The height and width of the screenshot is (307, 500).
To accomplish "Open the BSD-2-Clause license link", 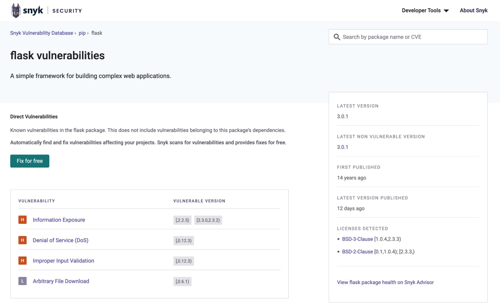I will click(357, 252).
